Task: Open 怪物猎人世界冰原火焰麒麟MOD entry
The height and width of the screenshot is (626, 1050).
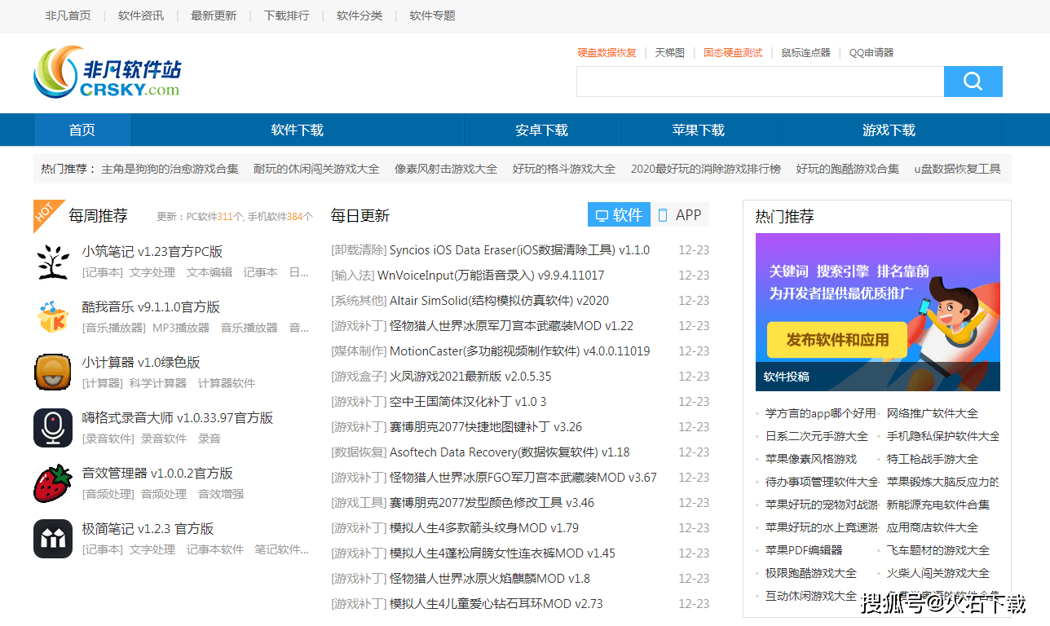Action: coord(490,579)
